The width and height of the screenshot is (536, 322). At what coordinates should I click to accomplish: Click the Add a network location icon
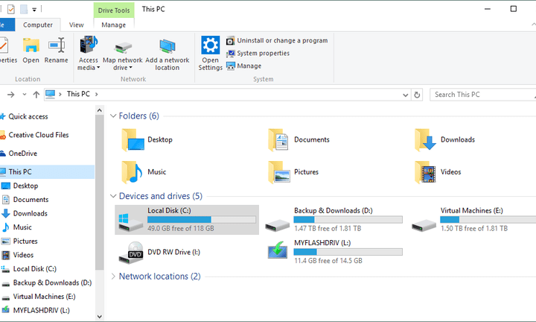coord(167,46)
